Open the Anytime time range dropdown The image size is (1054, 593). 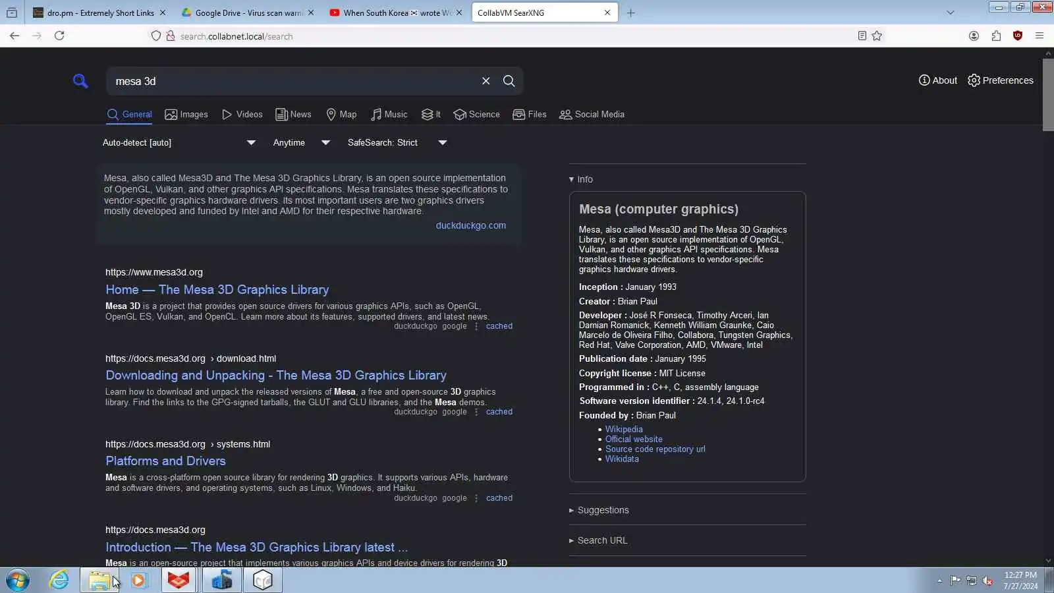point(301,142)
